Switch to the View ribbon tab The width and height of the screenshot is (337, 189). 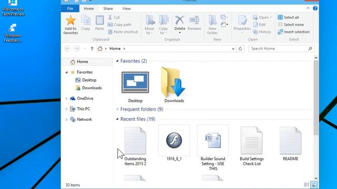click(126, 8)
